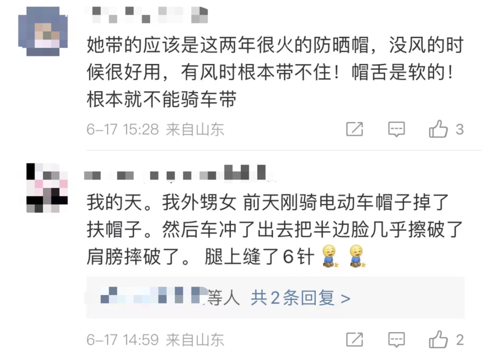This screenshot has width=482, height=359.
Task: Tap the 6-17 15:28 来自山东 timestamp
Action: (x=155, y=129)
